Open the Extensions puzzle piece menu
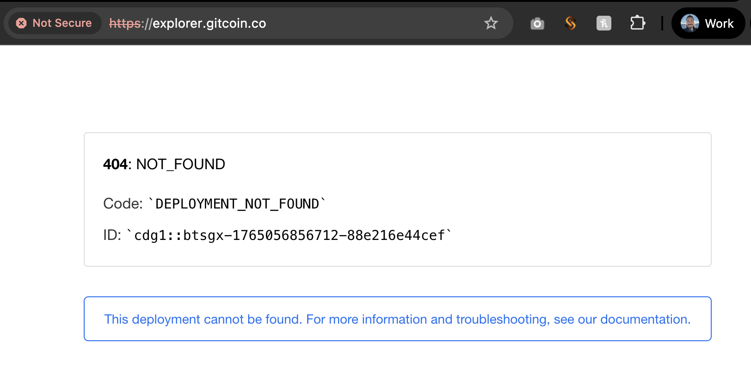 click(637, 23)
